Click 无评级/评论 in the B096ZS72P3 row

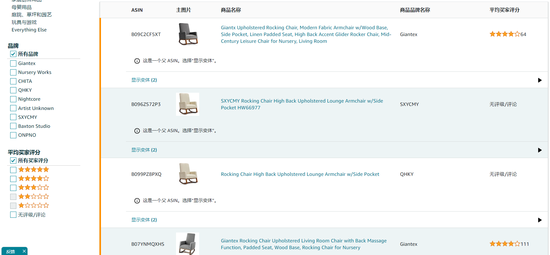503,104
